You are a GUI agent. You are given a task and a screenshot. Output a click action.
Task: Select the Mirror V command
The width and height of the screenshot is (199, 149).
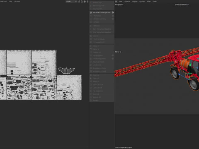(96, 49)
